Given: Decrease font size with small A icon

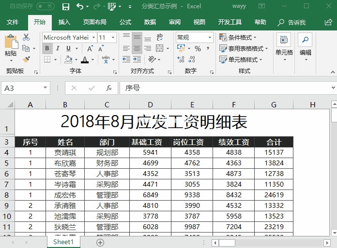Looking at the screenshot, I should click(x=101, y=48).
